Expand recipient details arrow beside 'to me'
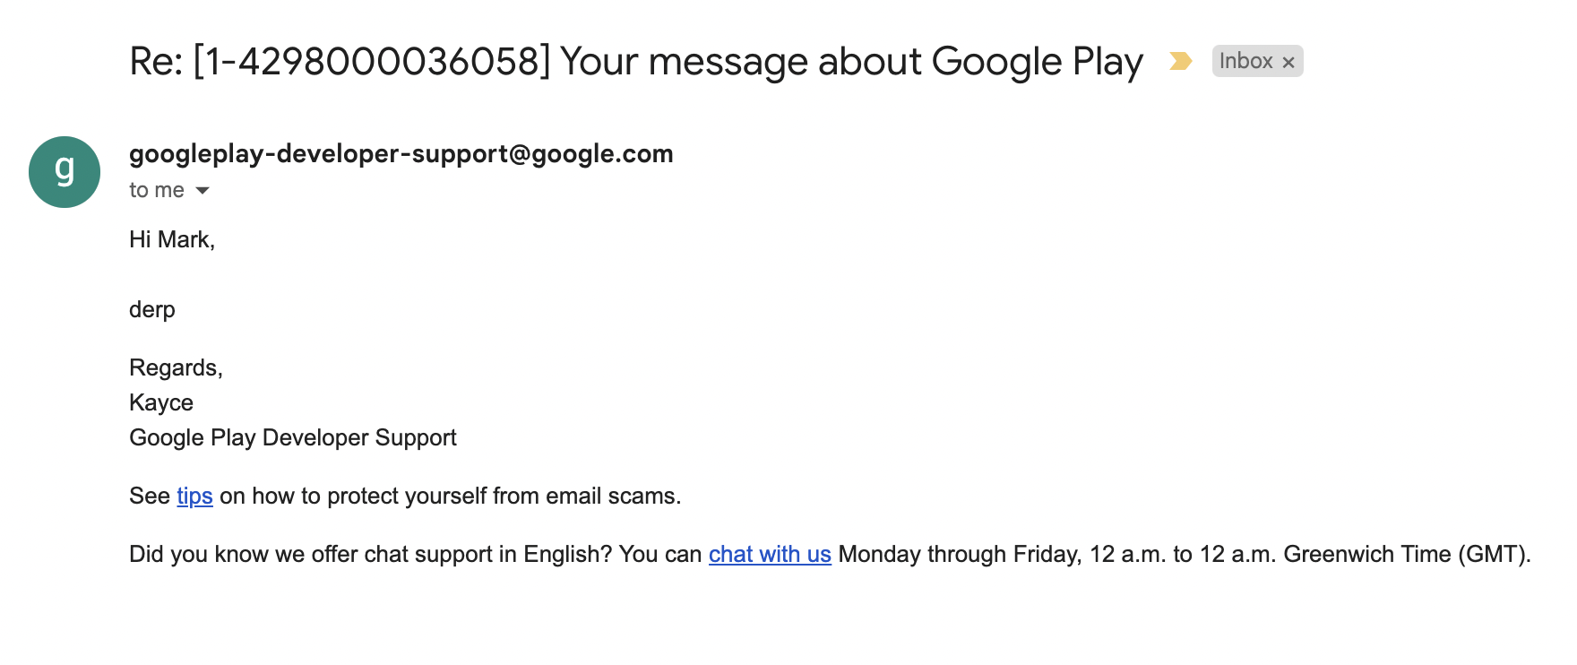 point(203,190)
